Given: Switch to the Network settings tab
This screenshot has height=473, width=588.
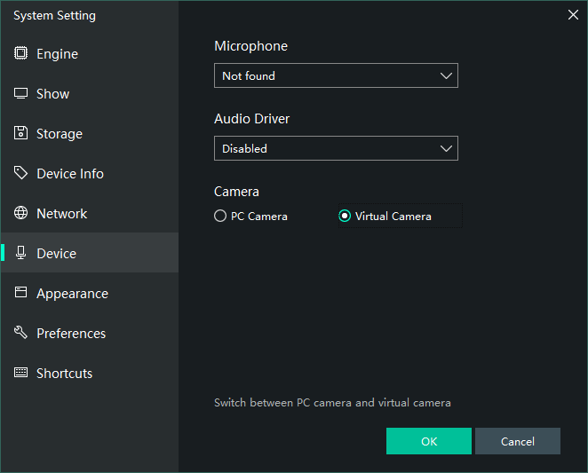Looking at the screenshot, I should click(x=61, y=213).
